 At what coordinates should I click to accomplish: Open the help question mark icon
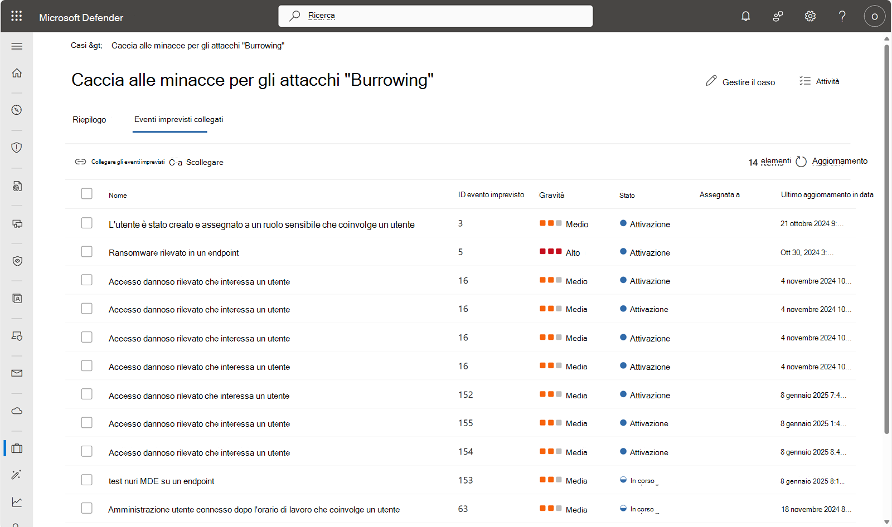click(x=842, y=16)
